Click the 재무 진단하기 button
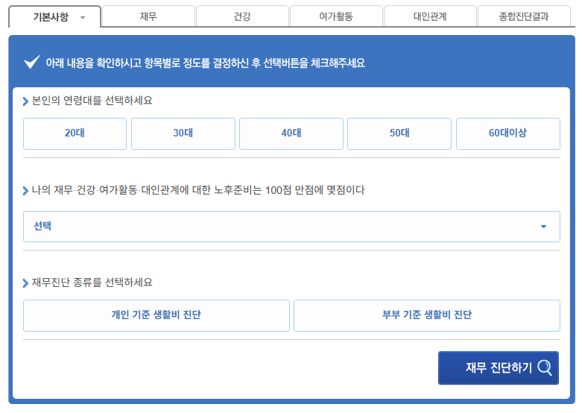 coord(499,368)
